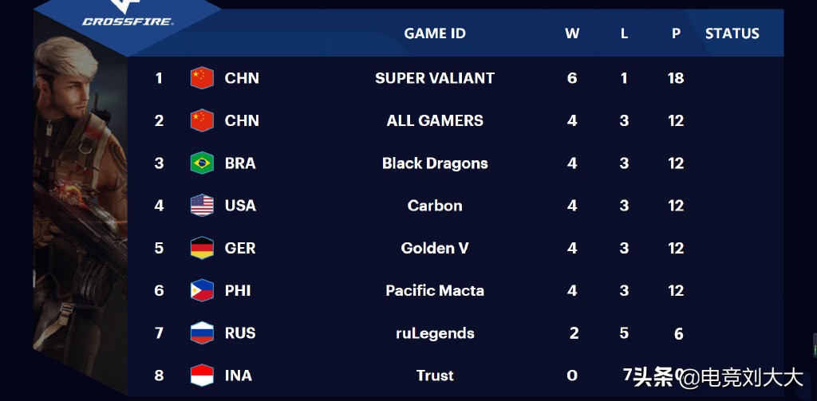Click the GAME ID column header
Screen dimensions: 817x401
point(435,33)
